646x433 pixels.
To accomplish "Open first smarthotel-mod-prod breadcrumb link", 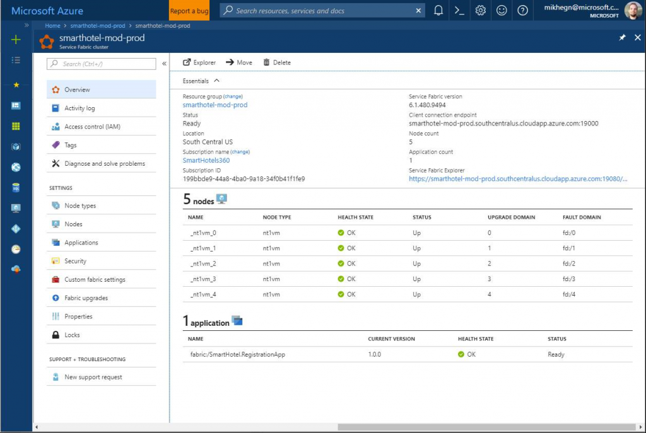I will (x=98, y=25).
